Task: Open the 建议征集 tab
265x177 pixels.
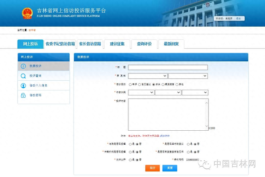Action: tap(117, 44)
